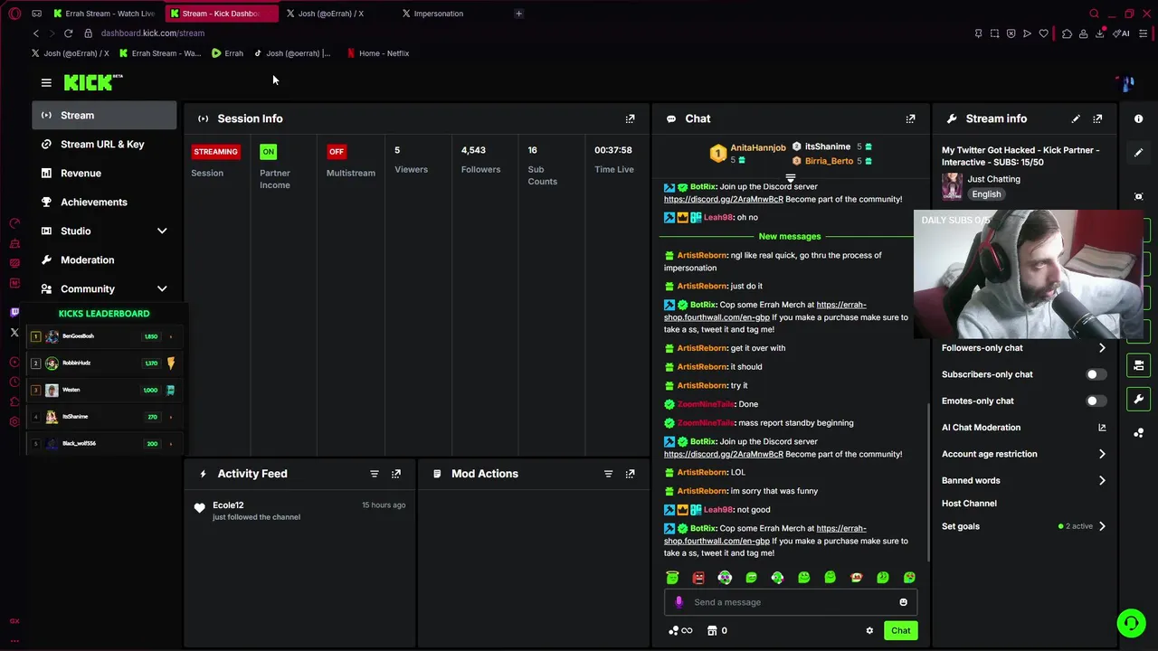Switch to Josh (@oErrah) / X tab
The image size is (1158, 651).
coord(330,14)
